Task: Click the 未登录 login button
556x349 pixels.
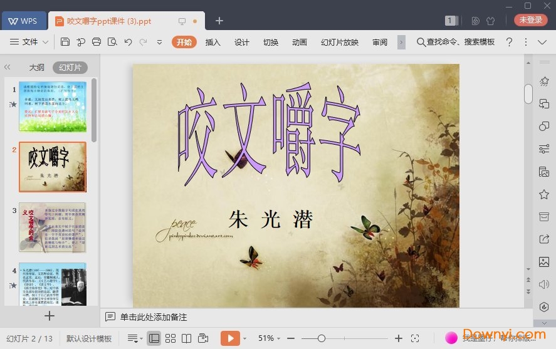Action: tap(531, 20)
